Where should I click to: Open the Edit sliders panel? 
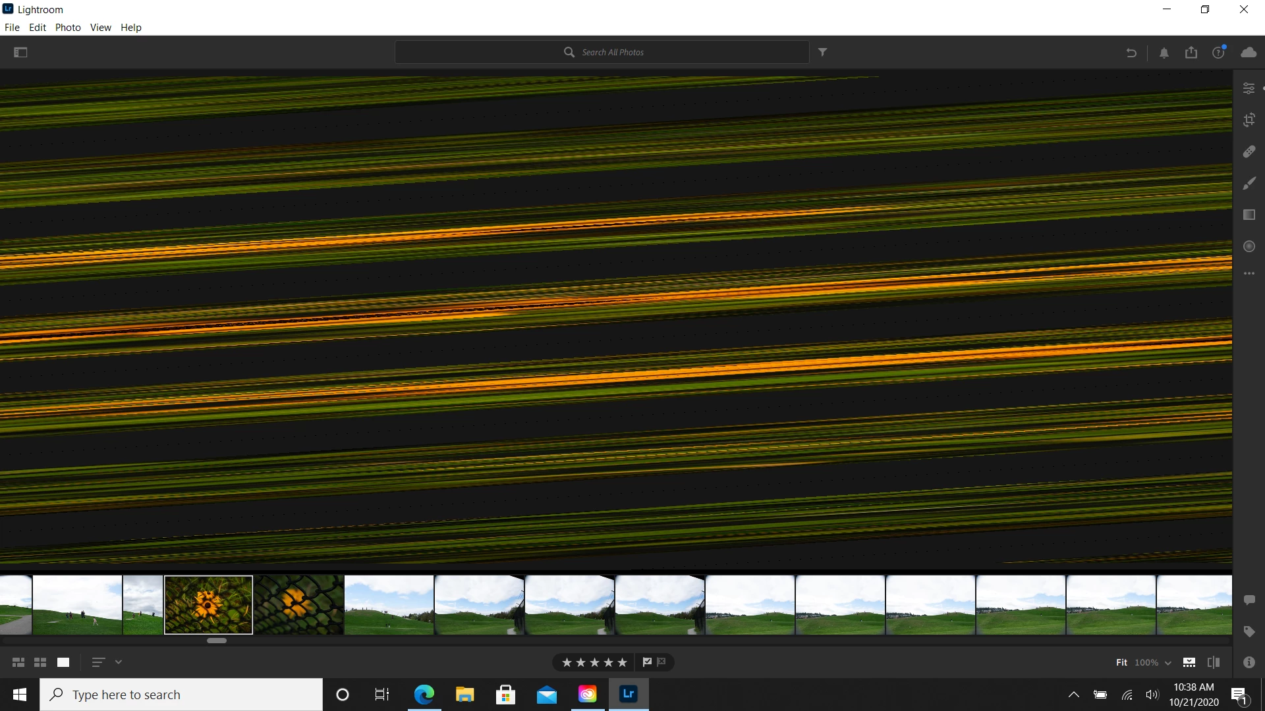click(1249, 88)
